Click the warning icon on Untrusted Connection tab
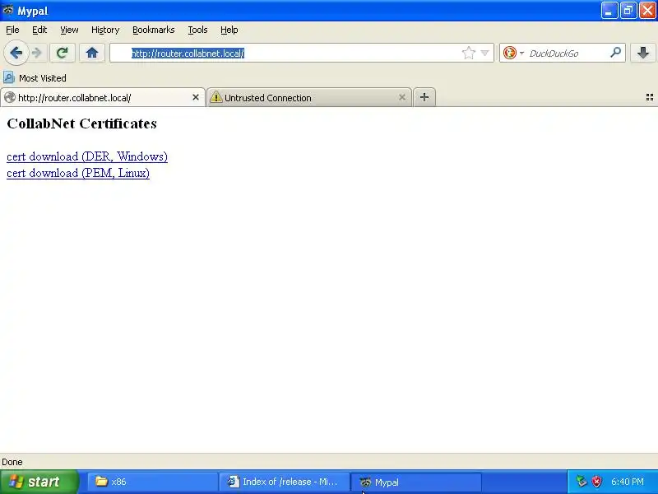This screenshot has width=658, height=494. tap(215, 97)
